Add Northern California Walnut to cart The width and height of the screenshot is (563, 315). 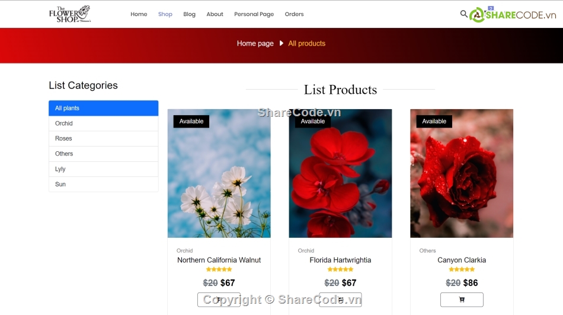point(219,300)
